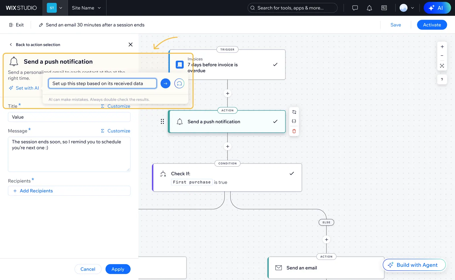Add Recipients to the notification

point(69,191)
